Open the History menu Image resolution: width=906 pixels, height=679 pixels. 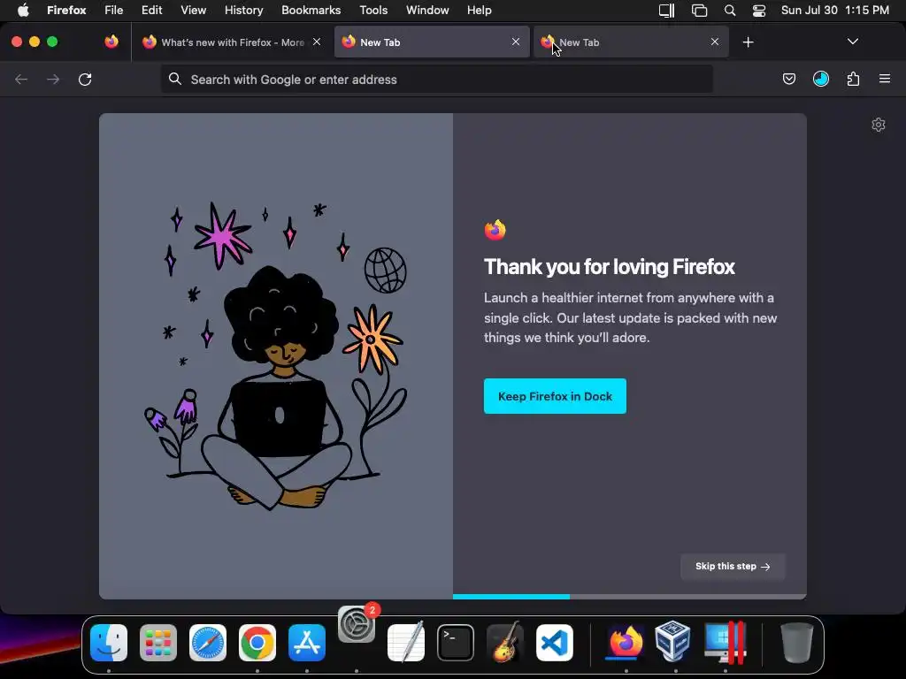click(243, 10)
